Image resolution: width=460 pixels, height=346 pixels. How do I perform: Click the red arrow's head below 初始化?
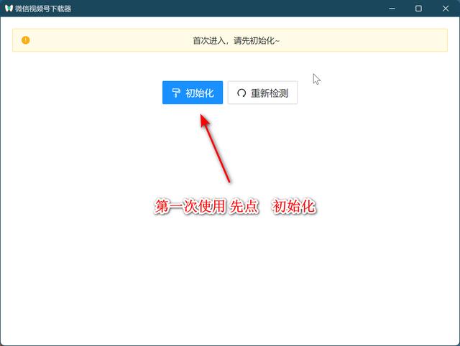pos(205,119)
